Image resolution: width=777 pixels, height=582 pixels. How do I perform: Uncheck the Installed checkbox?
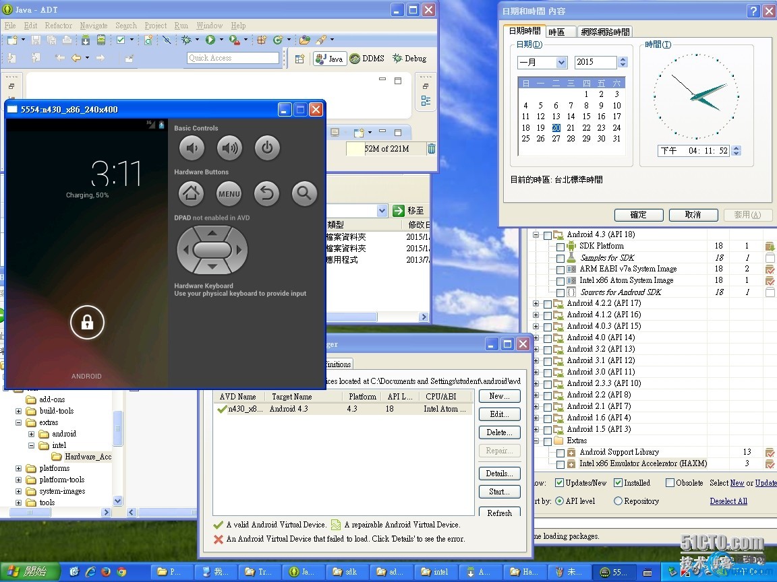click(618, 483)
